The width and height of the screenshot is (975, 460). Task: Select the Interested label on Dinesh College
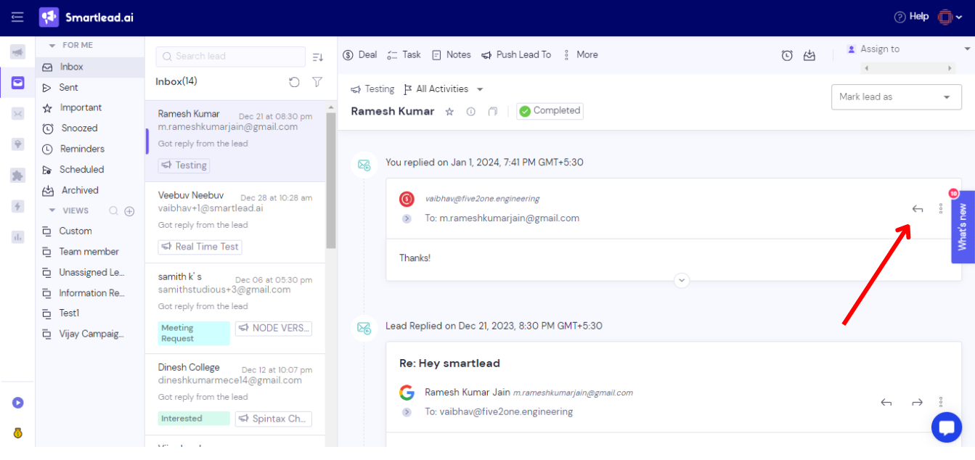pyautogui.click(x=193, y=419)
